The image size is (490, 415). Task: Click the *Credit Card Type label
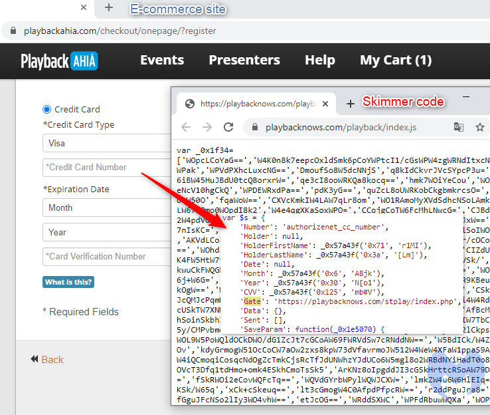tap(79, 124)
